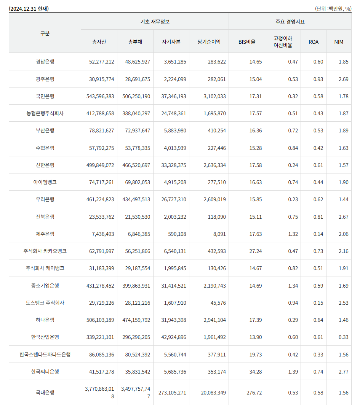Viewport: 360px width, 412px height.
Task: Click the date label 2024.12.31 현재
Action: [x=29, y=9]
